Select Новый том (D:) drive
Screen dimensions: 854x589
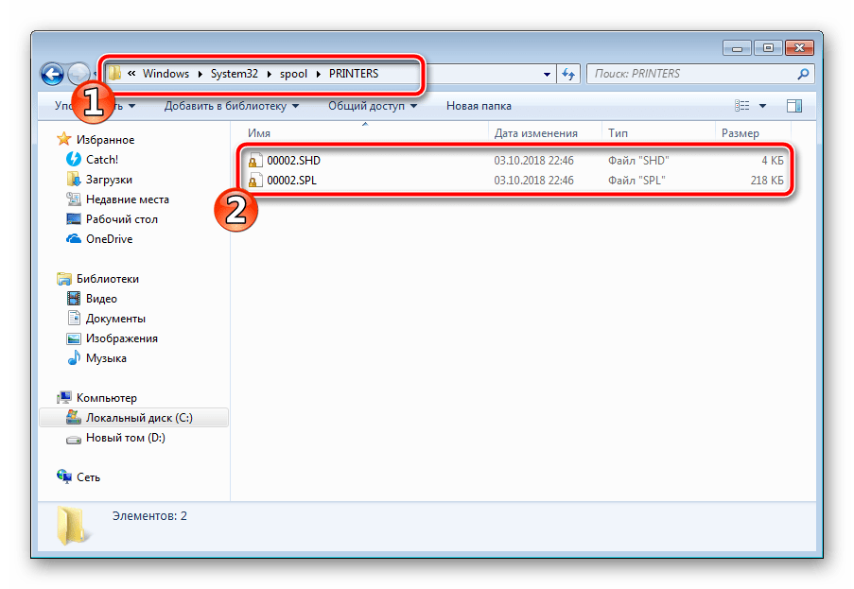[125, 438]
